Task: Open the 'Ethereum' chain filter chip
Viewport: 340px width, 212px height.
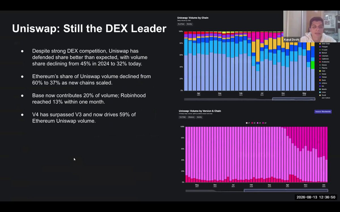Action: click(191, 117)
